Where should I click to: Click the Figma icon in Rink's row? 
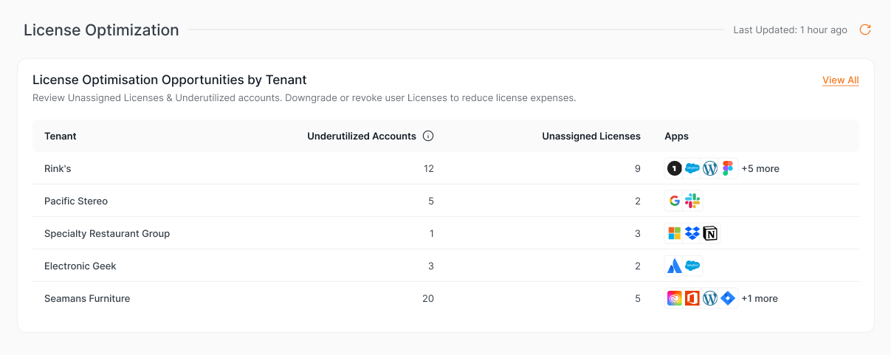(728, 168)
